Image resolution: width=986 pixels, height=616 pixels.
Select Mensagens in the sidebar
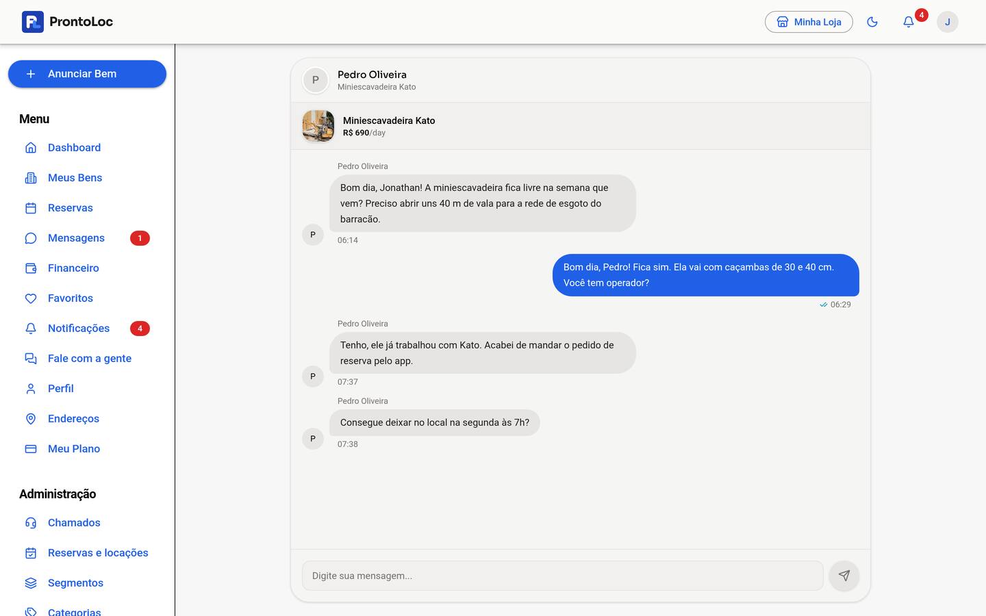[x=87, y=238]
